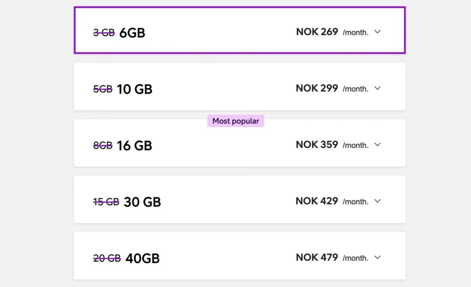Viewport: 471px width, 287px height.
Task: Expand the 30 GB plan chevron
Action: pyautogui.click(x=377, y=201)
